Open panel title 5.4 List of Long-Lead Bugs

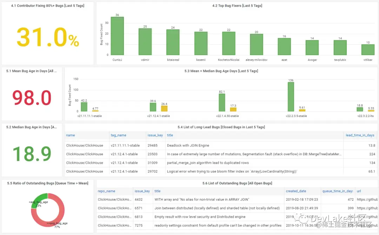221,127
